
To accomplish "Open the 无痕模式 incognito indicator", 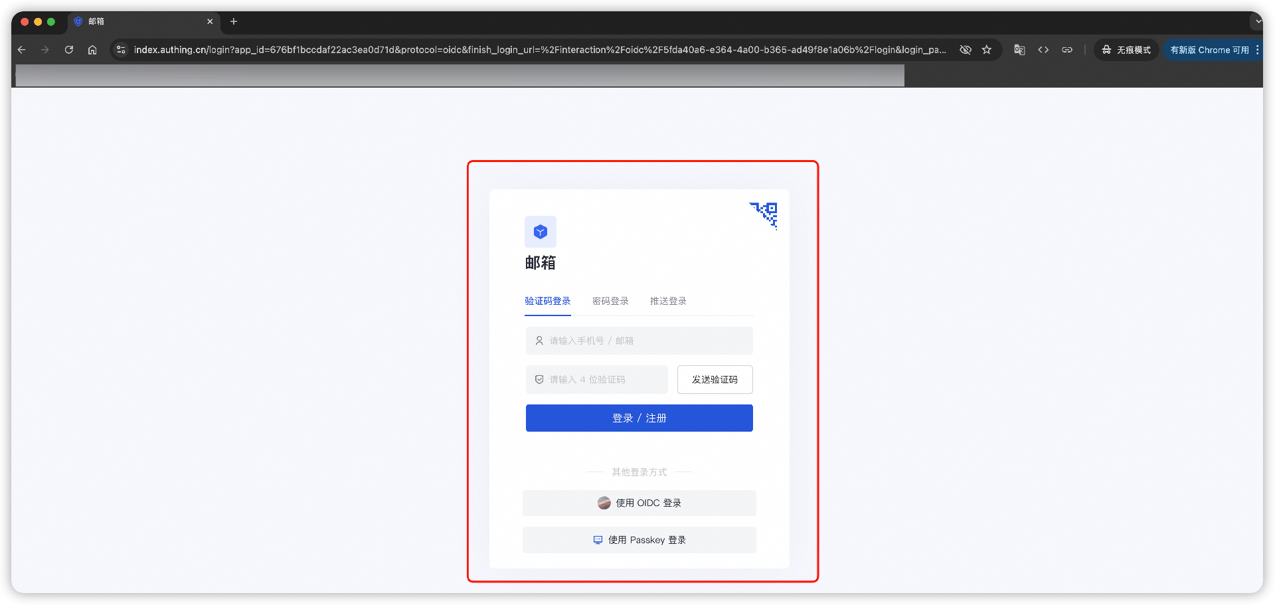I will [1126, 50].
